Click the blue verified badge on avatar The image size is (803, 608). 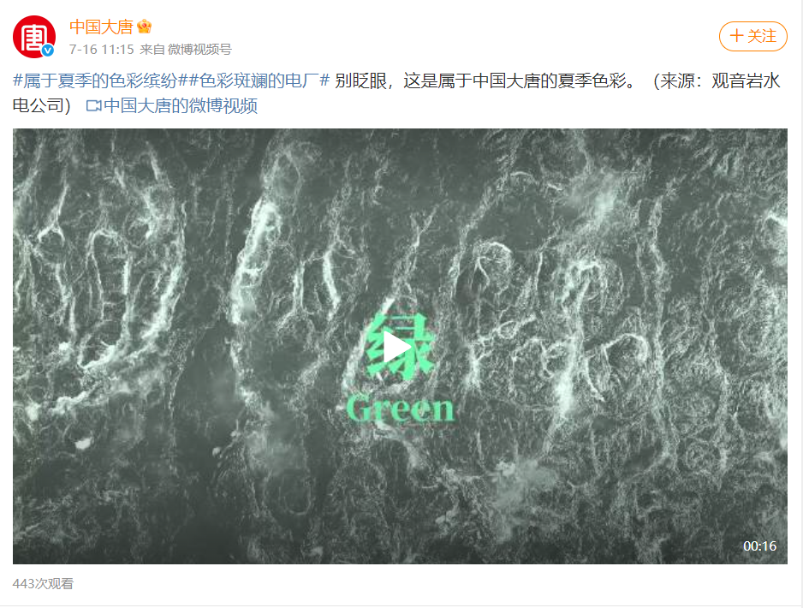[x=48, y=50]
